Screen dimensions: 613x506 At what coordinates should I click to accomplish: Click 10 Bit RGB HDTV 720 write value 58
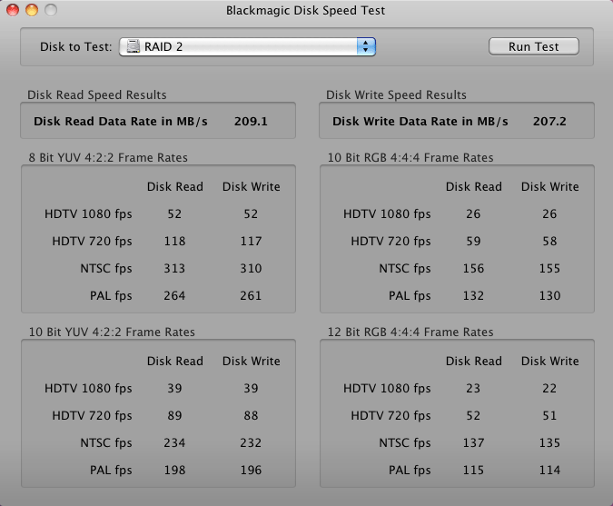tap(549, 242)
